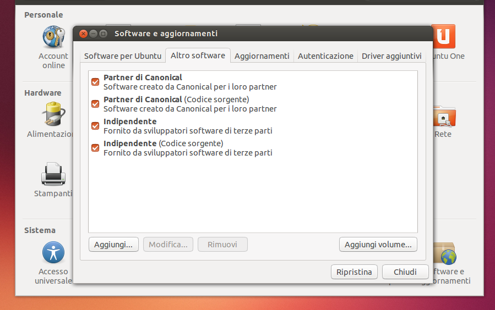
Task: Switch to Software per Ubuntu tab
Action: point(123,56)
